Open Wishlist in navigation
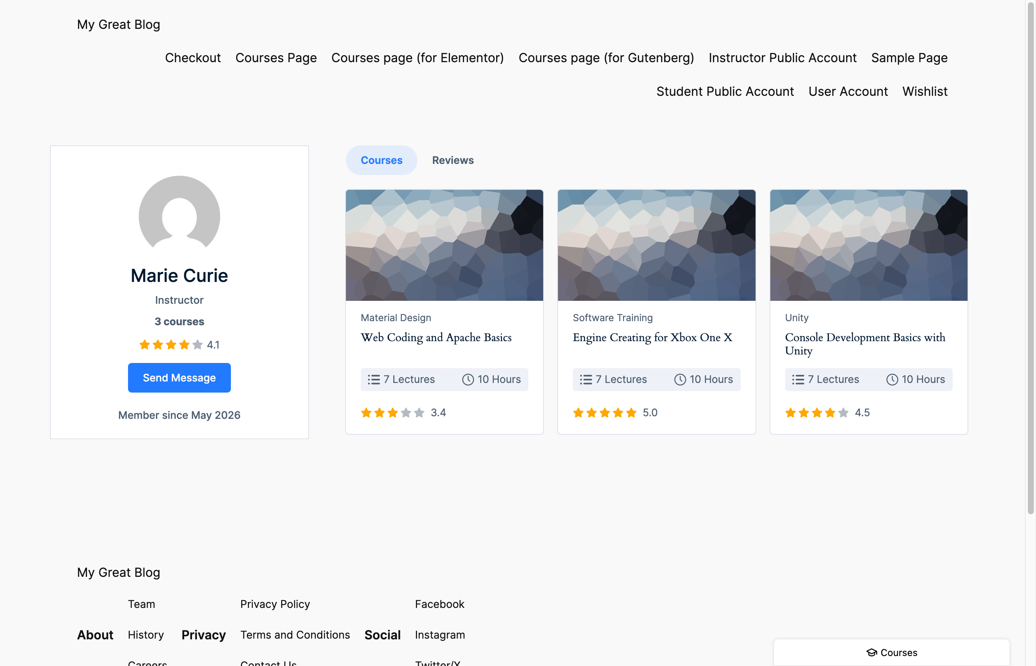The height and width of the screenshot is (666, 1036). pos(925,91)
